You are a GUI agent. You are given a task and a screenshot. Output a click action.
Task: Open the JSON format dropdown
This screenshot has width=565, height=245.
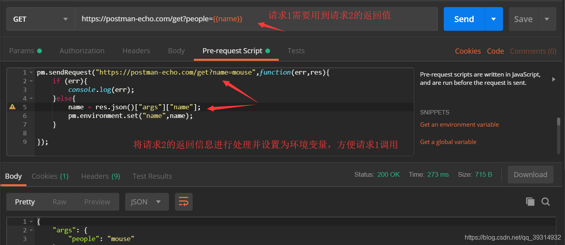coord(147,202)
